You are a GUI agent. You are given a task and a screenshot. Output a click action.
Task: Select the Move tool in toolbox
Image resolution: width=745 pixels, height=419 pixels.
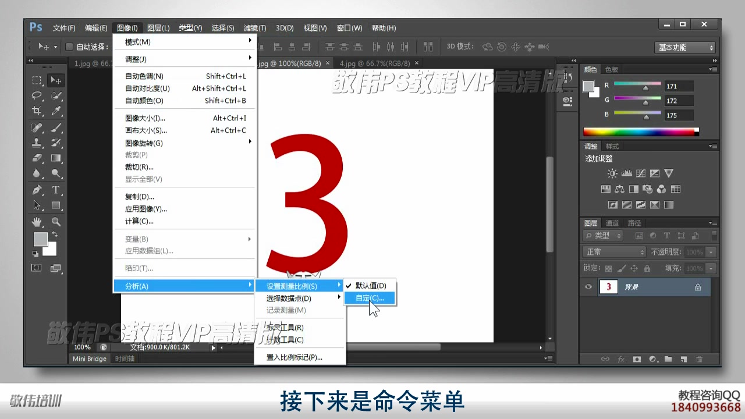(x=56, y=80)
